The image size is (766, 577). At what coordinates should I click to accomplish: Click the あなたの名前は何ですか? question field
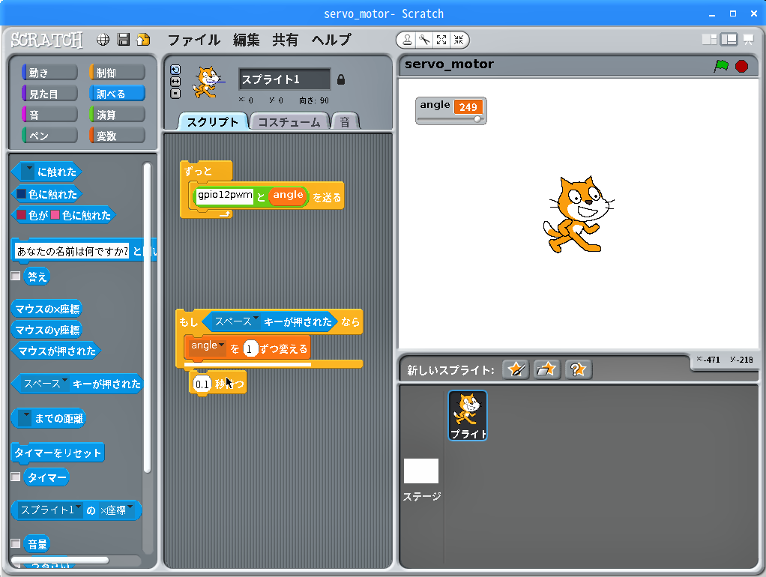pos(72,251)
